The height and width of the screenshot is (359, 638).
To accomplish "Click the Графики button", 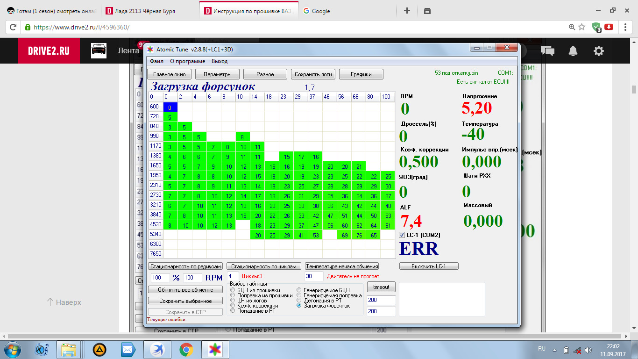I will tap(361, 74).
